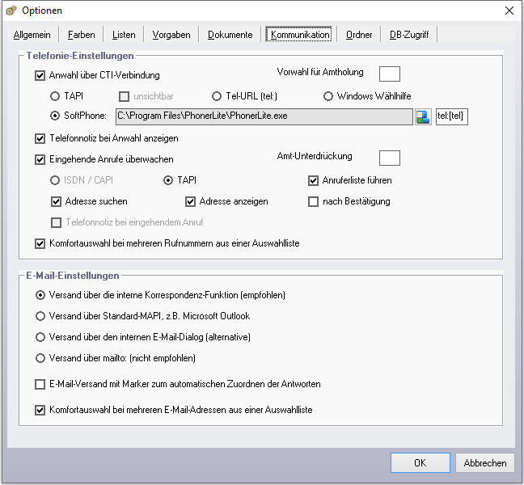Select Windows Wählhilfe radio option
The width and height of the screenshot is (524, 485).
point(328,96)
